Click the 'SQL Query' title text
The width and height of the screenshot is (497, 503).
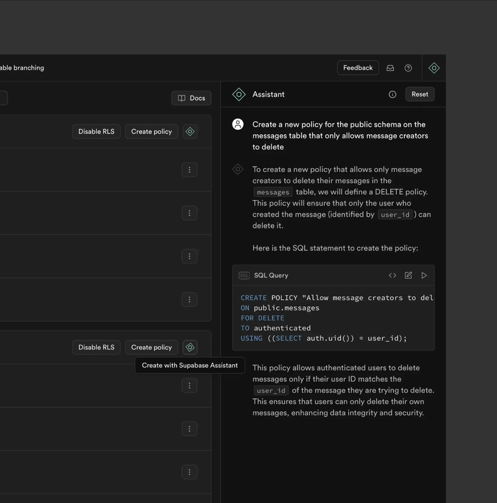pos(271,276)
